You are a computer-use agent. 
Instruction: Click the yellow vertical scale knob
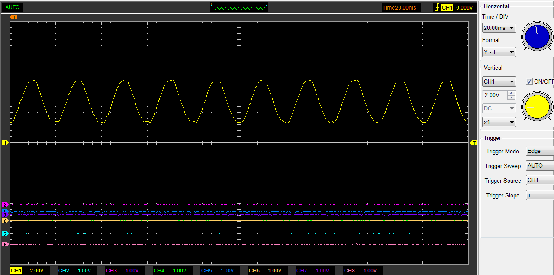(537, 107)
